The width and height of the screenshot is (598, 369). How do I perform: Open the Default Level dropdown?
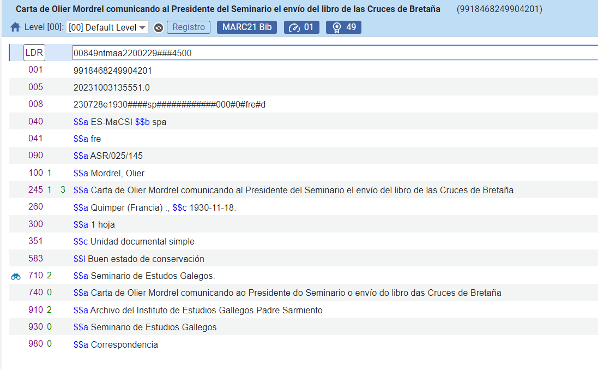[x=107, y=27]
